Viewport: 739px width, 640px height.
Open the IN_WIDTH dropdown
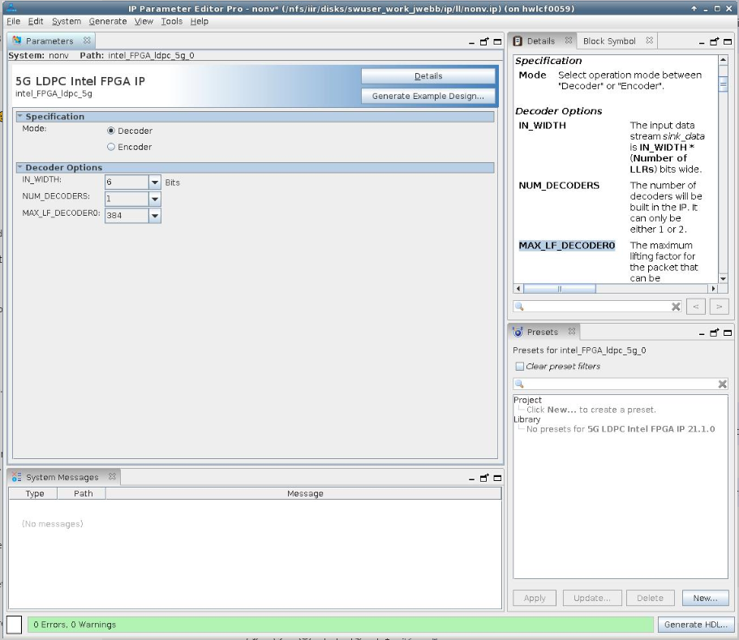click(x=154, y=183)
